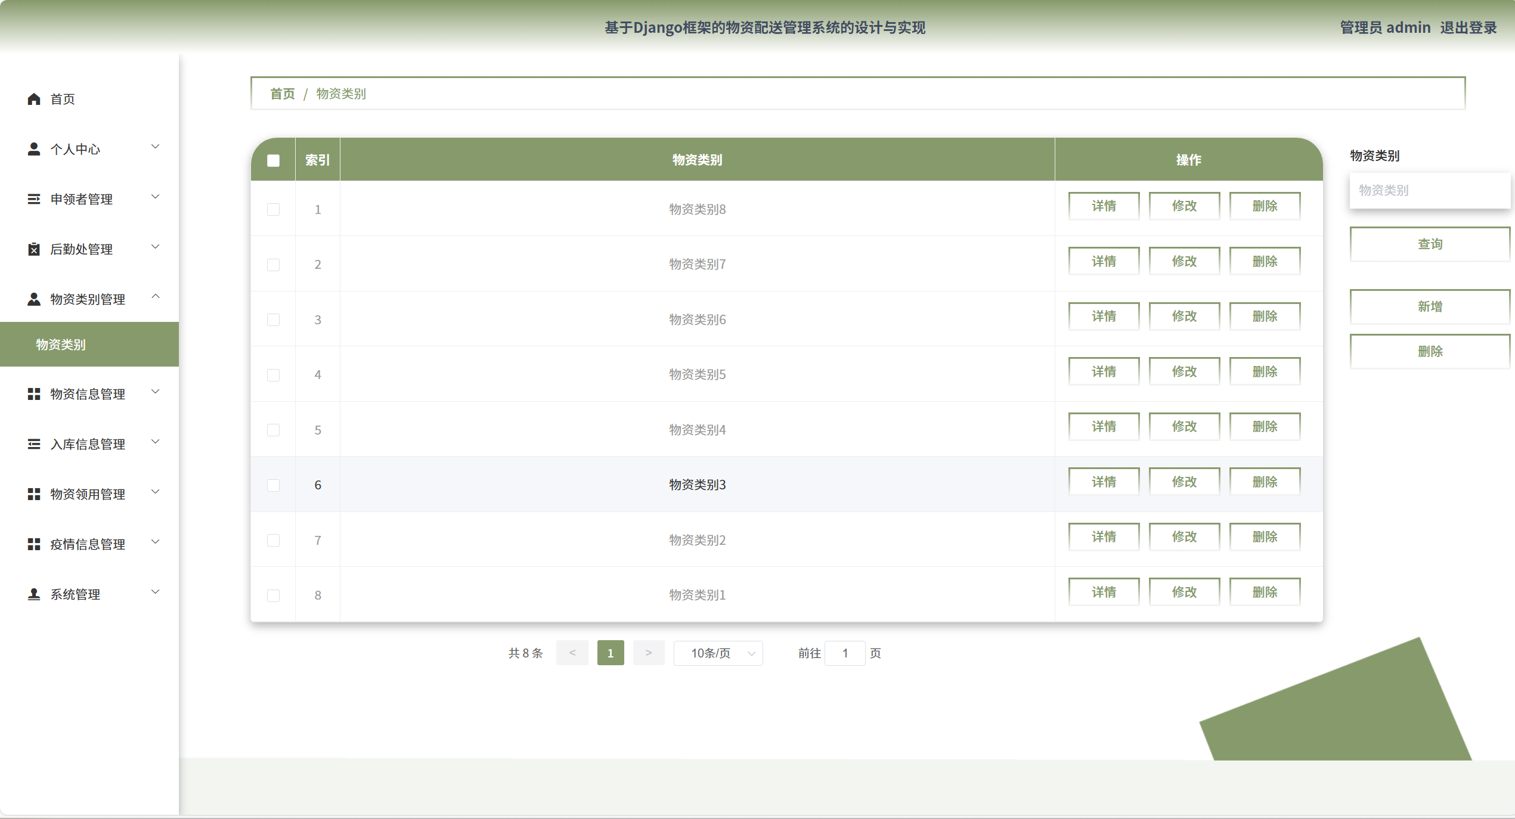Click the indent icon beside 入库信息管理

coord(34,444)
